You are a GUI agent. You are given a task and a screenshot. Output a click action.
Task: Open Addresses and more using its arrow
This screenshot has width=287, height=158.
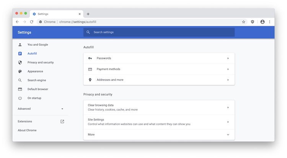click(x=228, y=80)
